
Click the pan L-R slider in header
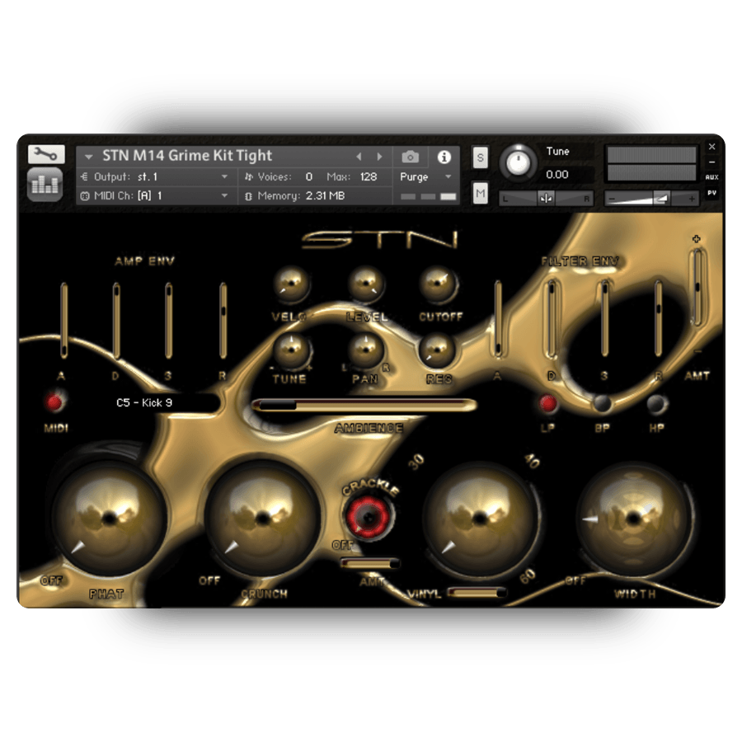tap(547, 199)
